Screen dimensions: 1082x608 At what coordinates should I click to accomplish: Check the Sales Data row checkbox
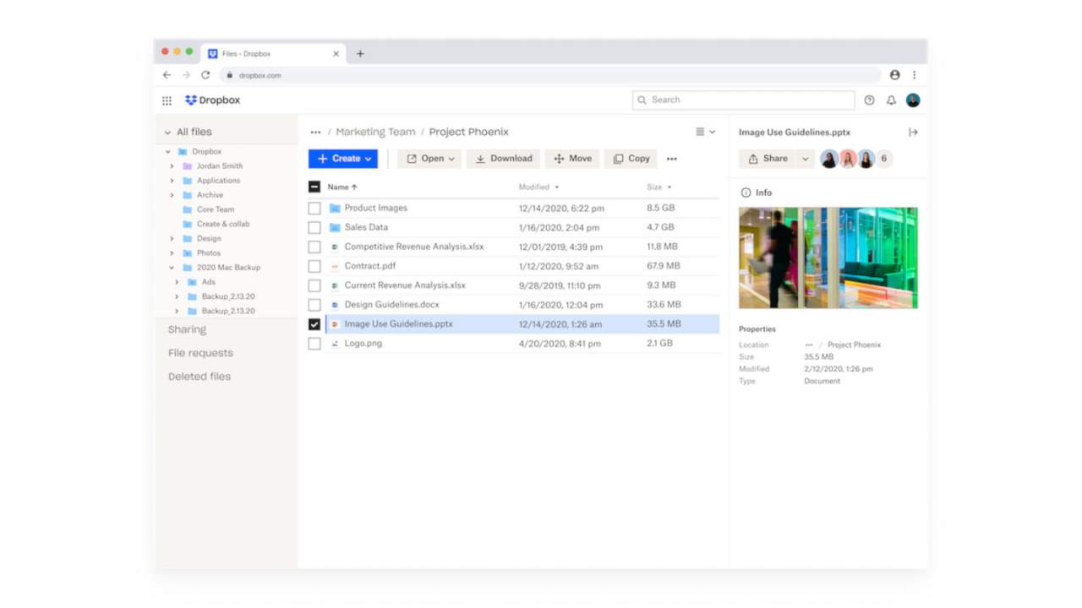click(x=314, y=227)
